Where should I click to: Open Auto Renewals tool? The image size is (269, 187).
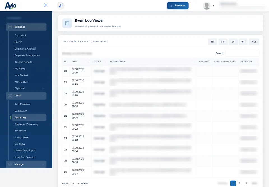(22, 104)
